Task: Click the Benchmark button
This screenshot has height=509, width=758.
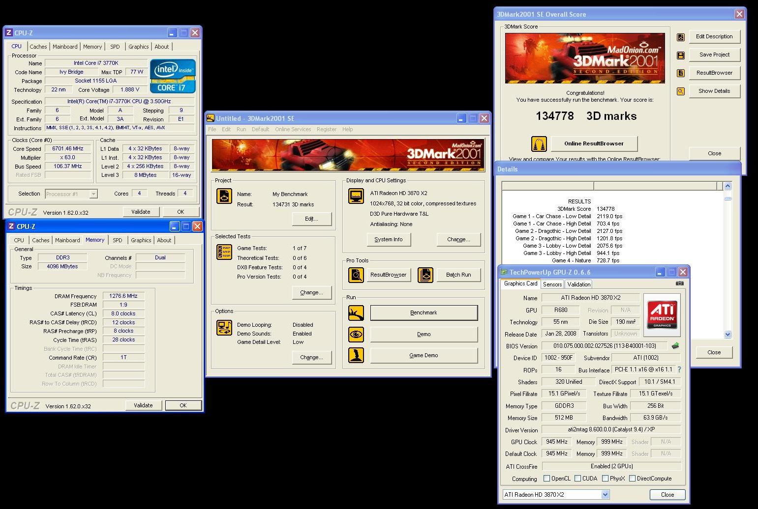Action: tap(424, 313)
